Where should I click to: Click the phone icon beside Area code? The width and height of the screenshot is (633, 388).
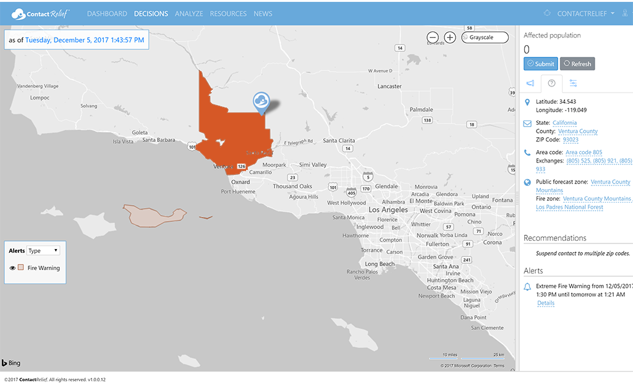pyautogui.click(x=527, y=153)
